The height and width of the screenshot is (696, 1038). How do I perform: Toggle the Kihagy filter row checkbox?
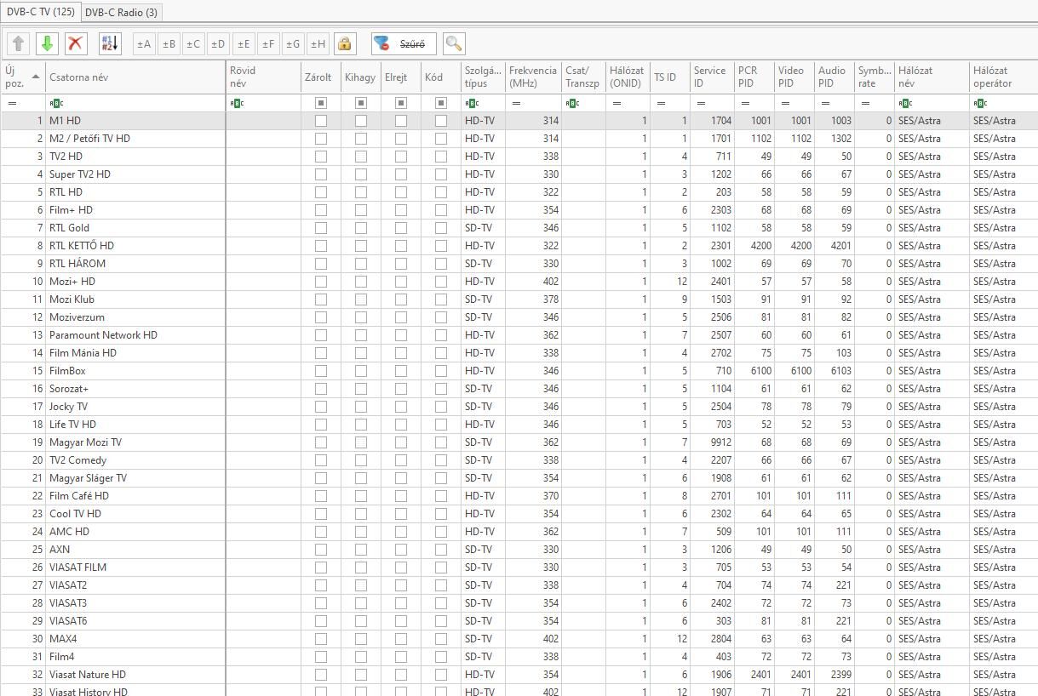pyautogui.click(x=361, y=103)
